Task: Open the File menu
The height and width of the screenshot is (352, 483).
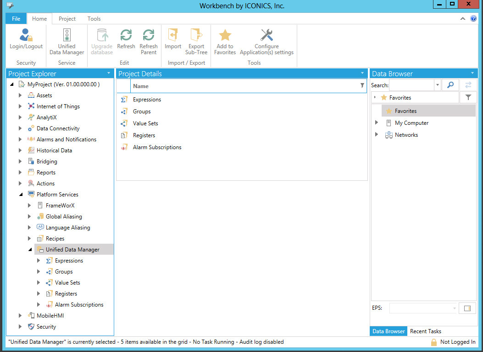Action: [16, 19]
